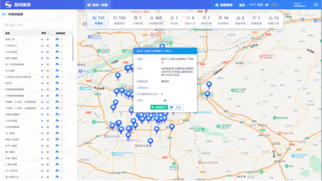Click the popup title bar 新开门北路
This screenshot has height=181, width=322.
pos(165,51)
